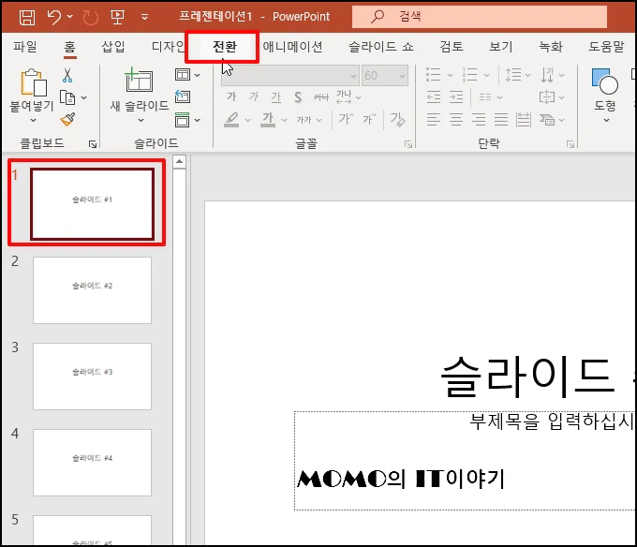This screenshot has height=547, width=637.
Task: Align paragraph text to the left
Action: (x=434, y=119)
